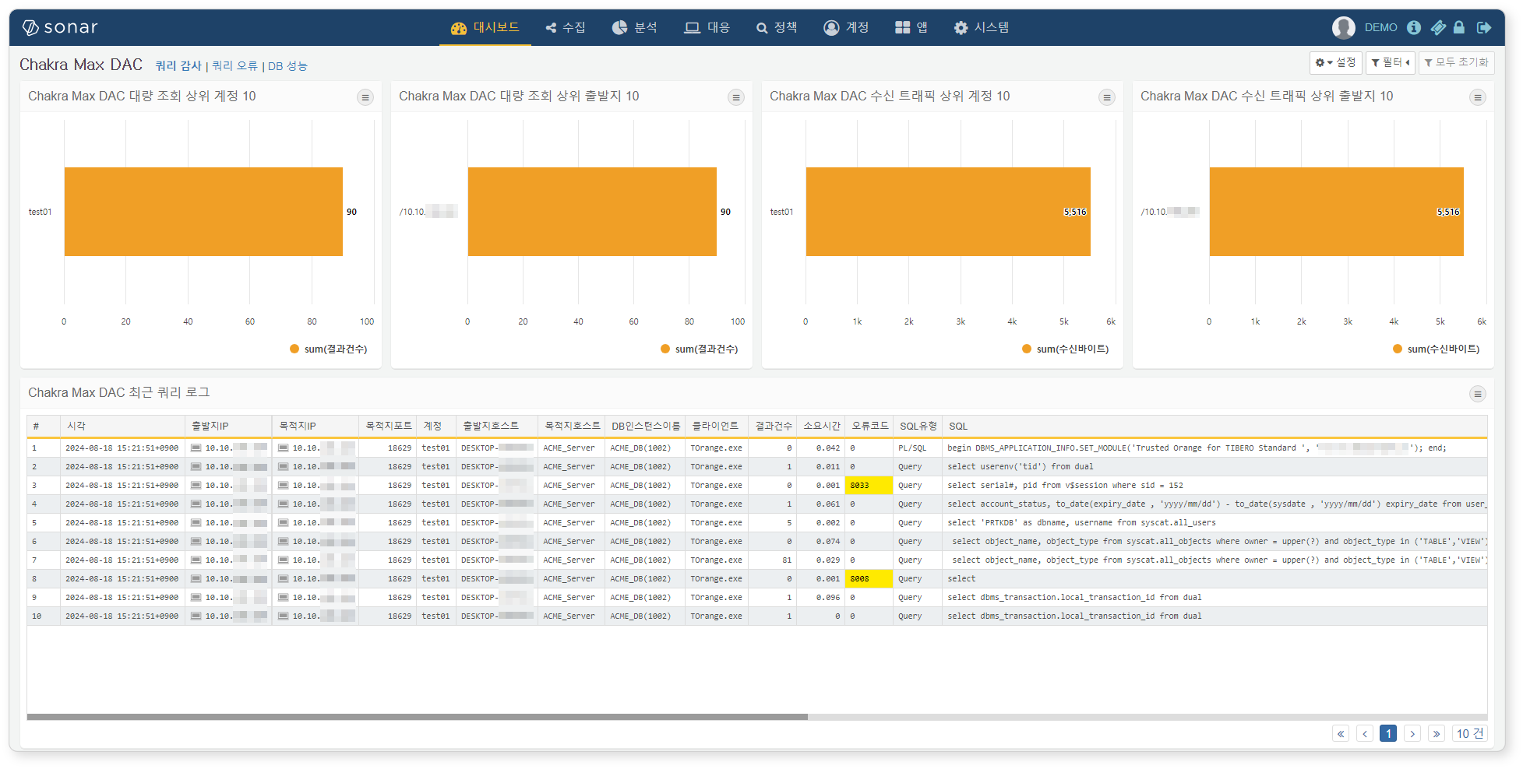Screen dimensions: 1523x769
Task: Open the info icon in the header
Action: click(x=1414, y=27)
